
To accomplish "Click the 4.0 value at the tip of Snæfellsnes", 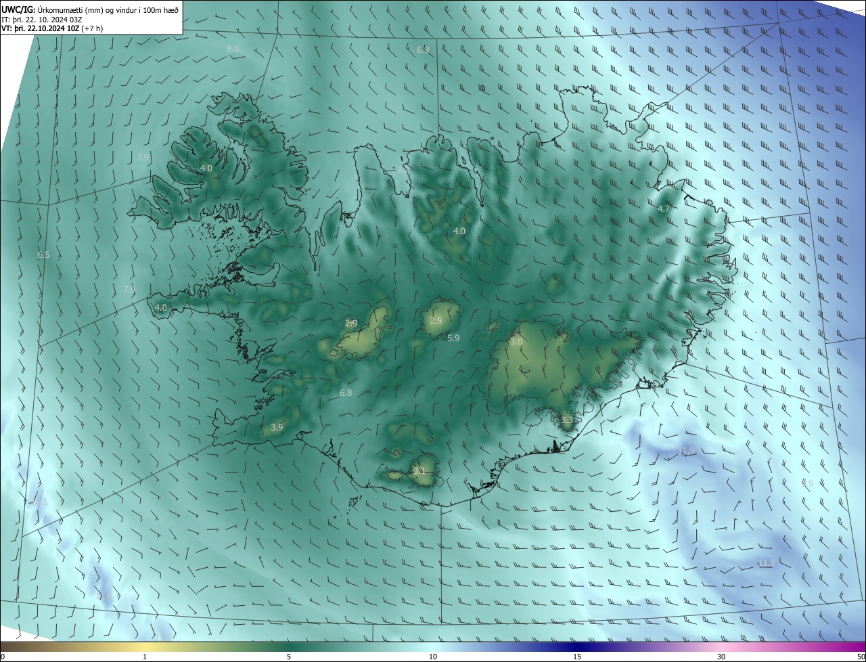I will click(x=161, y=307).
